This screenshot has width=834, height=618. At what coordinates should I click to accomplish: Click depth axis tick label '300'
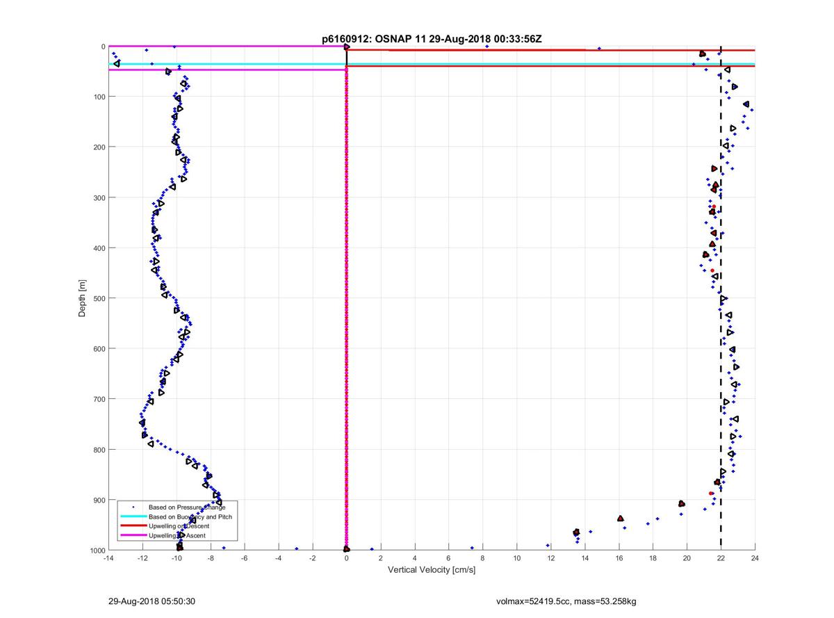click(x=100, y=197)
